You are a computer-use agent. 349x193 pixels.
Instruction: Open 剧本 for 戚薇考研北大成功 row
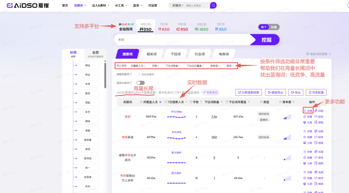pyautogui.click(x=319, y=158)
